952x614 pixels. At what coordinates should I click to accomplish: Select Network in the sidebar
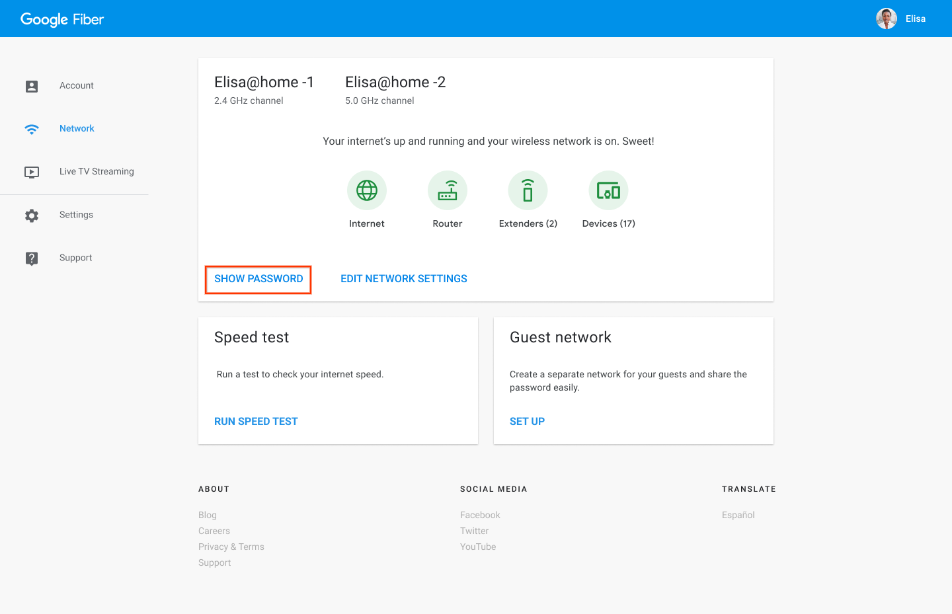(x=77, y=129)
